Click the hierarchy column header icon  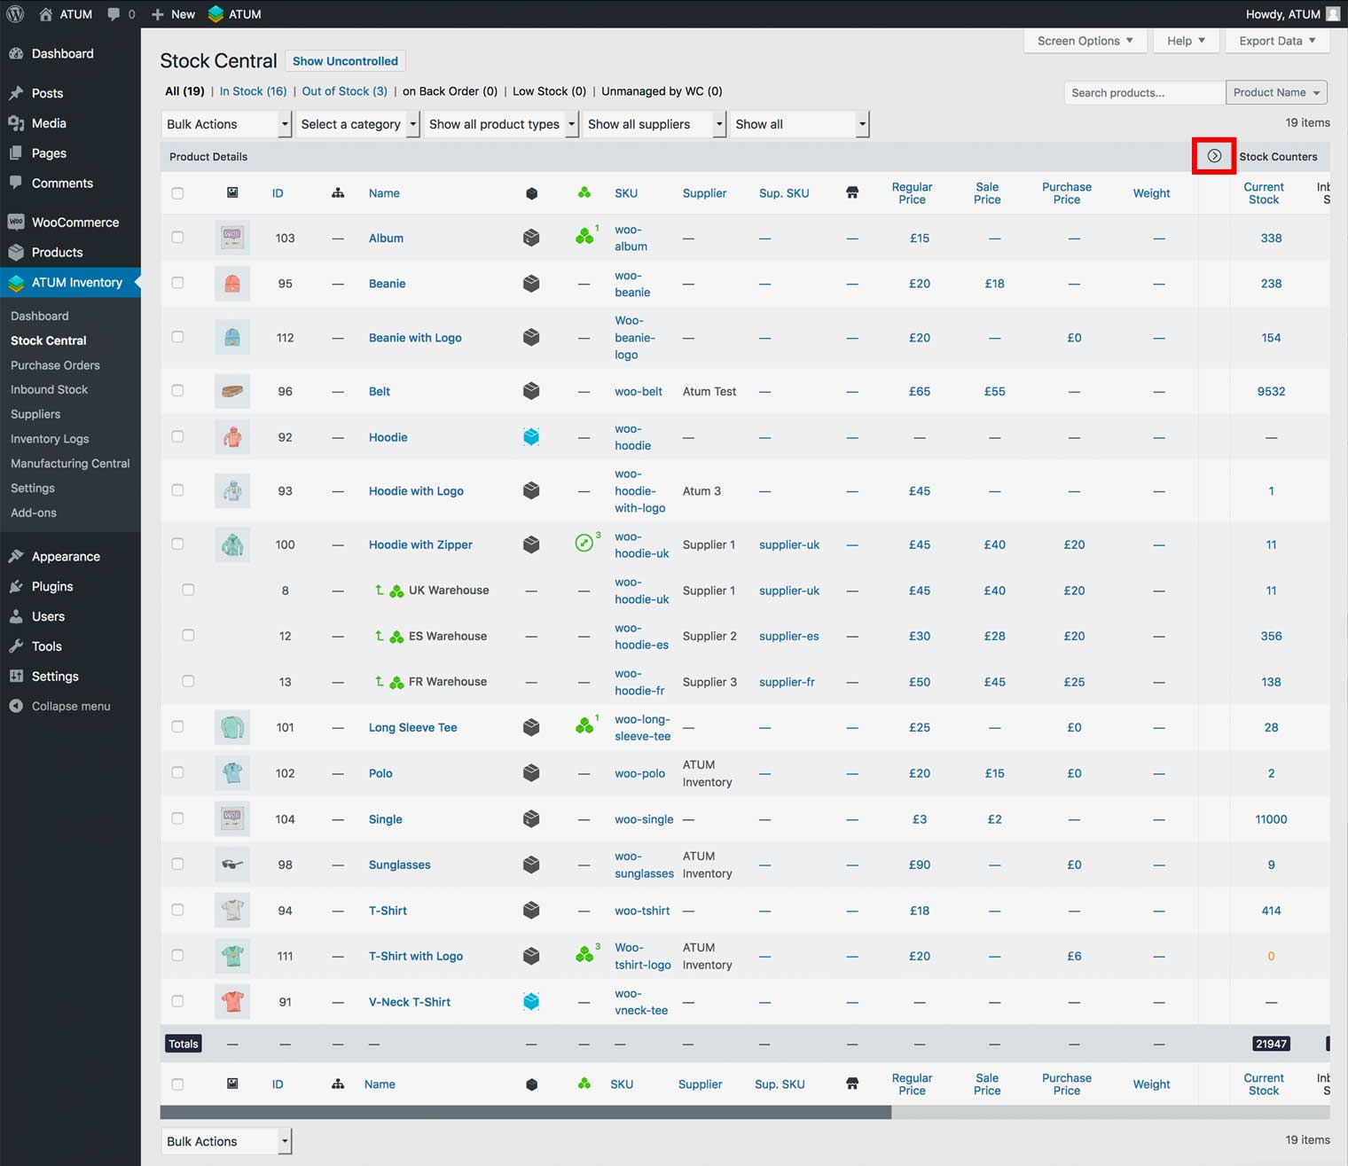338,192
